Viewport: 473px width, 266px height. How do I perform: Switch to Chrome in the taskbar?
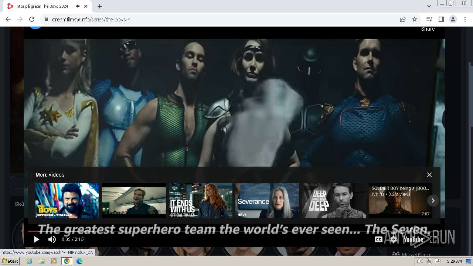tap(67, 261)
